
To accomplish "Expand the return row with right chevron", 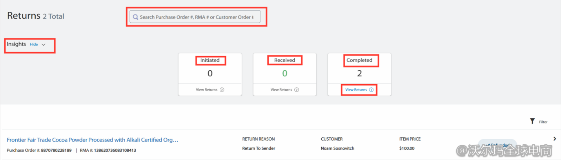I will (555, 139).
